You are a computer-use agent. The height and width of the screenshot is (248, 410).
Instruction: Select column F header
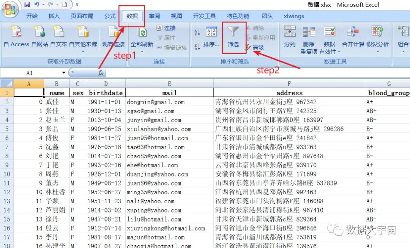click(289, 84)
